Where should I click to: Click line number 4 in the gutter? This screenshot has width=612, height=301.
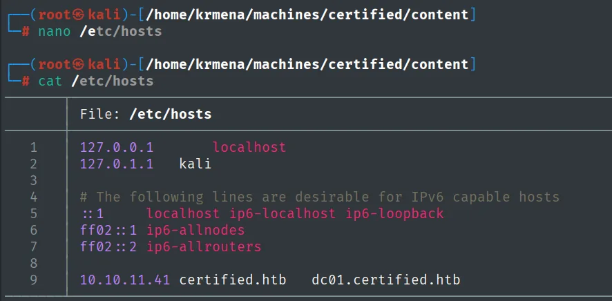pyautogui.click(x=33, y=197)
